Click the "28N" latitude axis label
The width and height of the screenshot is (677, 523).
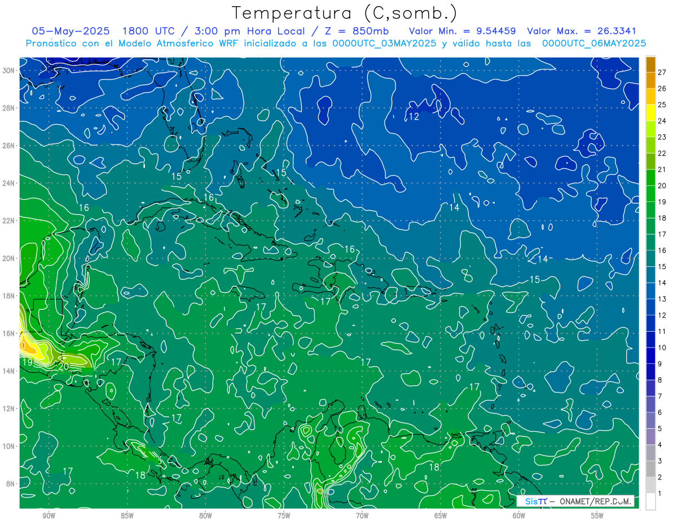[x=9, y=108]
